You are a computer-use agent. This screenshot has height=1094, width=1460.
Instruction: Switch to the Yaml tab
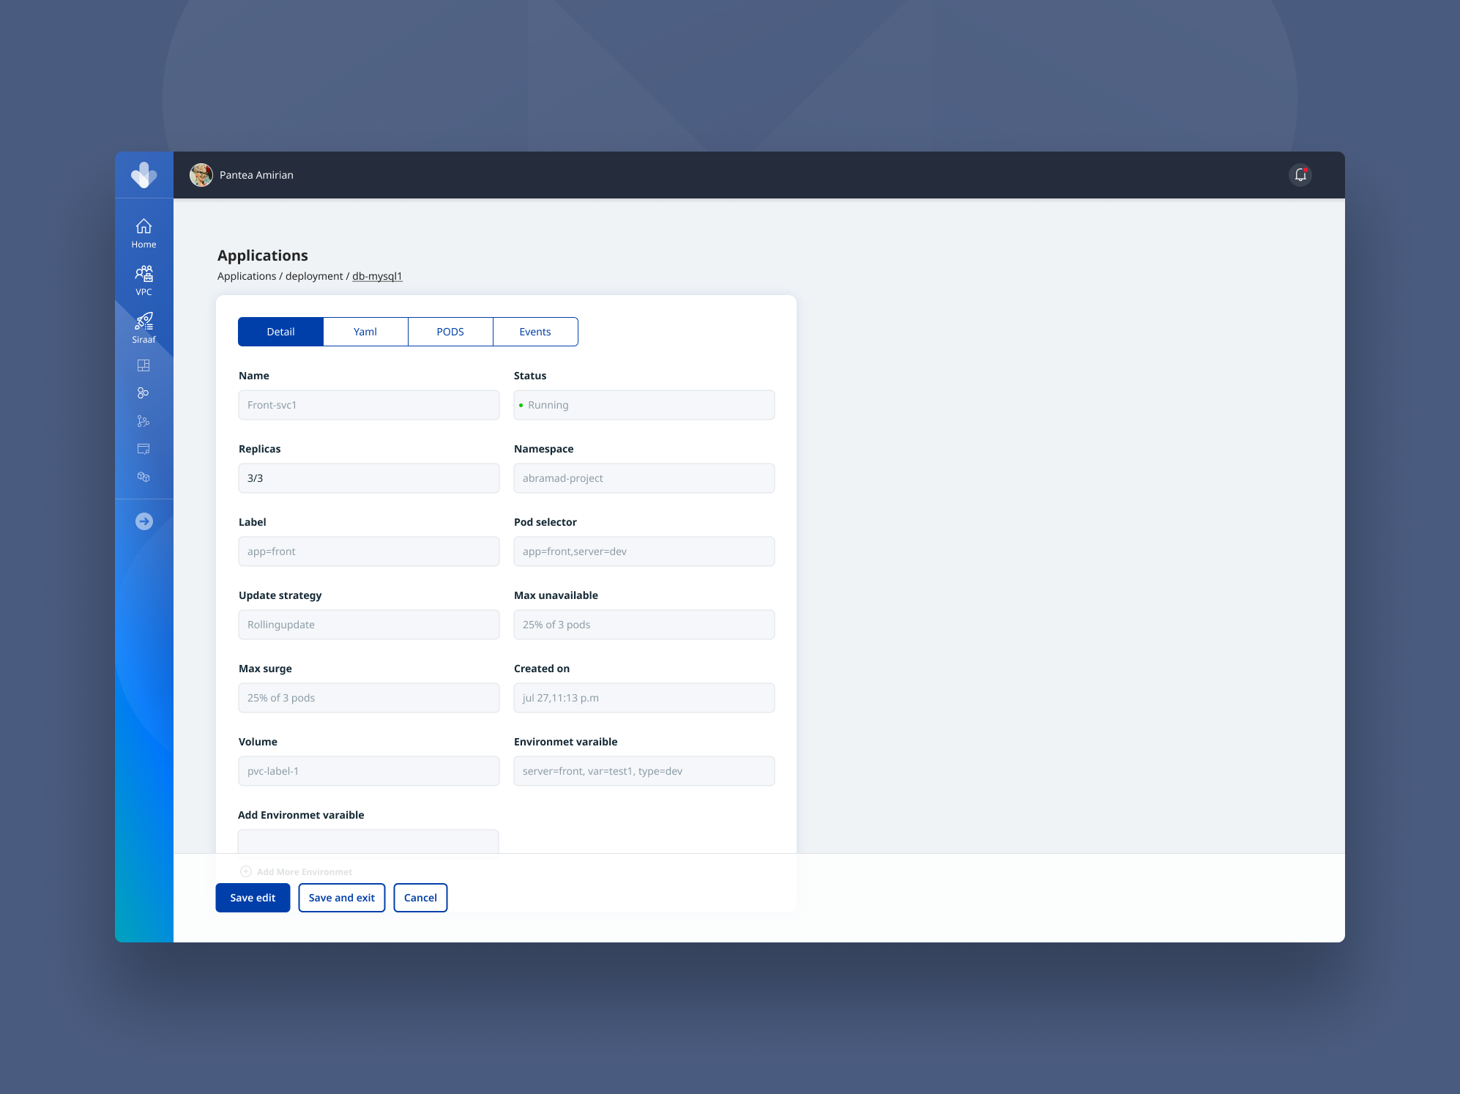click(x=365, y=332)
